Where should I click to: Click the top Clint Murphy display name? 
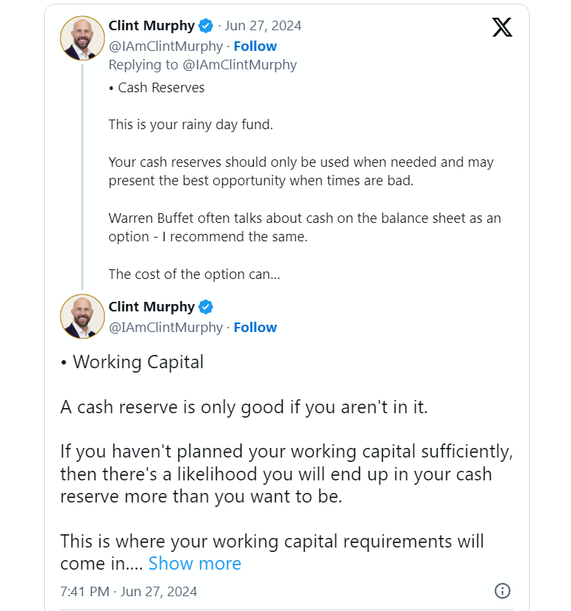click(151, 26)
